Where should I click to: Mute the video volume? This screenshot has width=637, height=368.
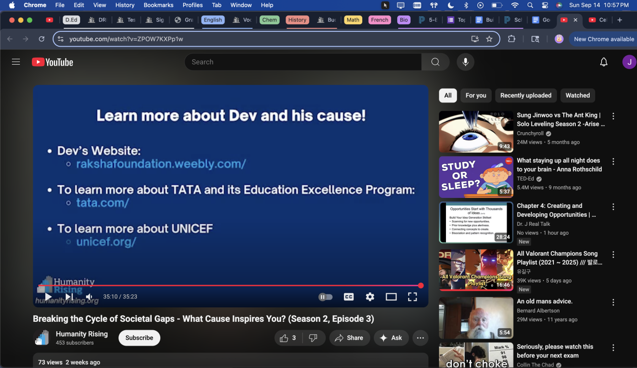click(89, 297)
